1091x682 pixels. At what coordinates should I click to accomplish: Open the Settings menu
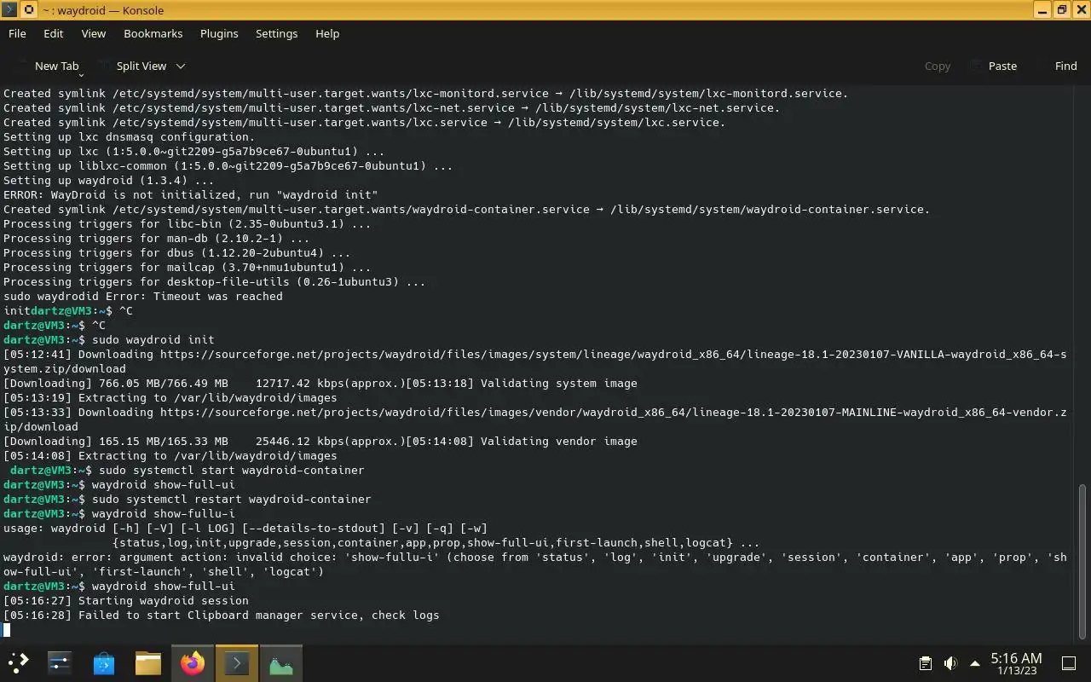pos(277,33)
